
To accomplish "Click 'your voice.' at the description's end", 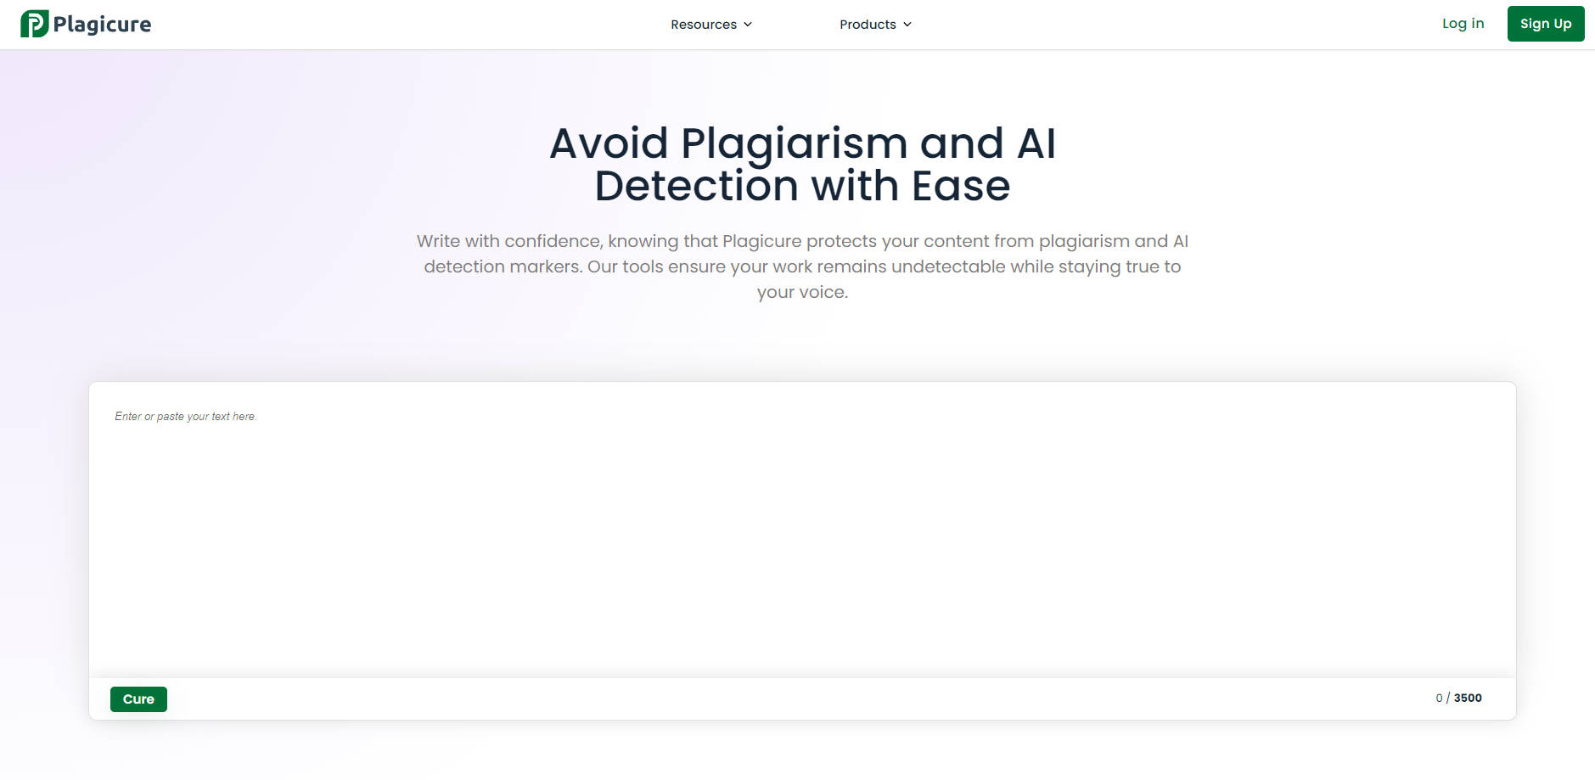I will (802, 292).
